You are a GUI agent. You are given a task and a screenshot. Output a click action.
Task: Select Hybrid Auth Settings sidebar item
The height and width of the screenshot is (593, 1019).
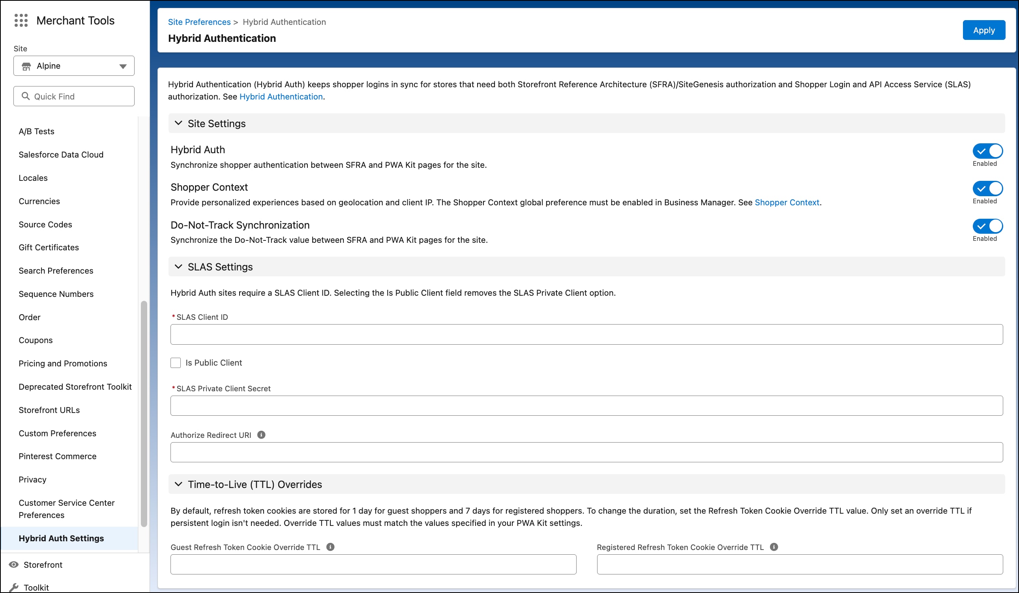point(69,539)
